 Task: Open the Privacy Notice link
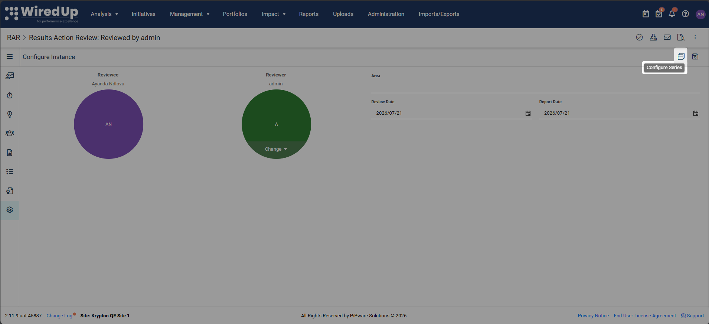coord(593,316)
